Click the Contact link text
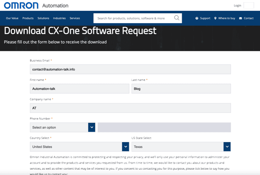The width and height of the screenshot is (260, 175). (248, 18)
